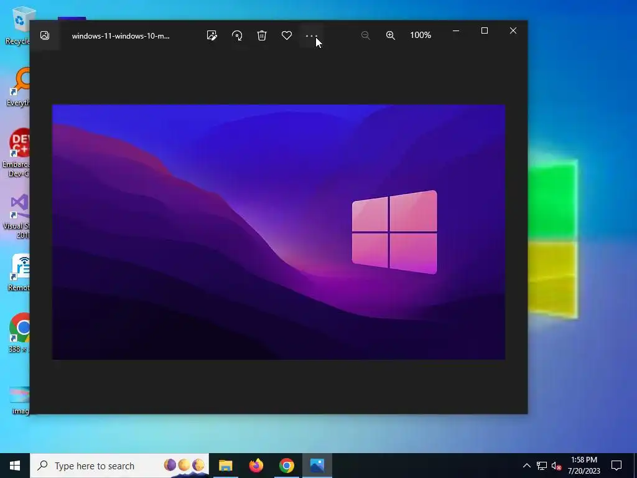Rotate the picture with the rotate icon
This screenshot has height=478, width=637.
point(237,35)
